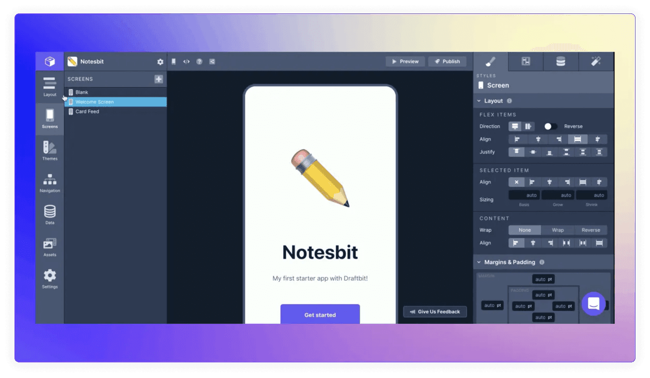Click the Give Us Feedback button
The width and height of the screenshot is (650, 378).
(435, 311)
